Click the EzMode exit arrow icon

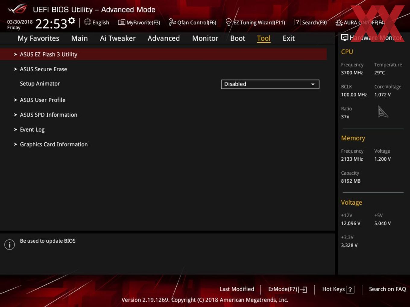coord(303,290)
